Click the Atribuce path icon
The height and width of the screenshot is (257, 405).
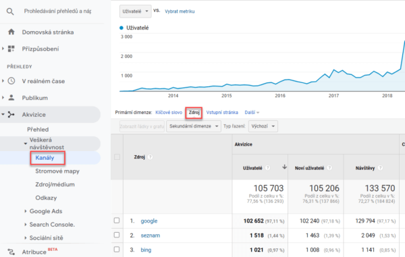click(11, 252)
